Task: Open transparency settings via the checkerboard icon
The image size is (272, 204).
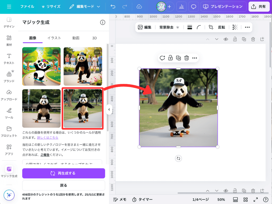Action: pos(235,27)
